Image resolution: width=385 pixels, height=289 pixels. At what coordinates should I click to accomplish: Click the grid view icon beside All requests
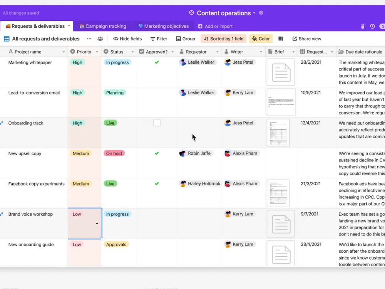7,39
